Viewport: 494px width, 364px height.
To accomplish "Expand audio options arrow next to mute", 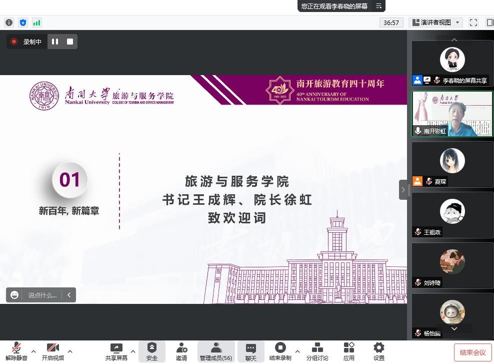I will 33,351.
